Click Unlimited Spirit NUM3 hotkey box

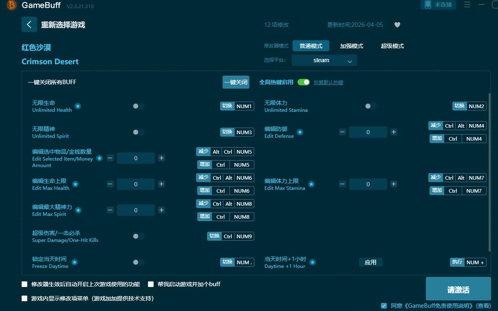237,132
